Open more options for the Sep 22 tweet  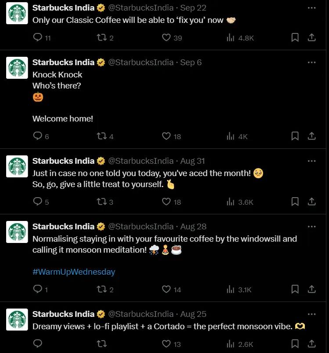click(311, 8)
